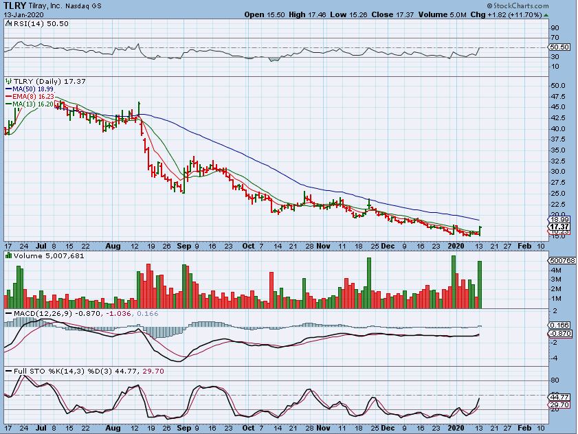Click the green up arrow next to Chg

546,15
